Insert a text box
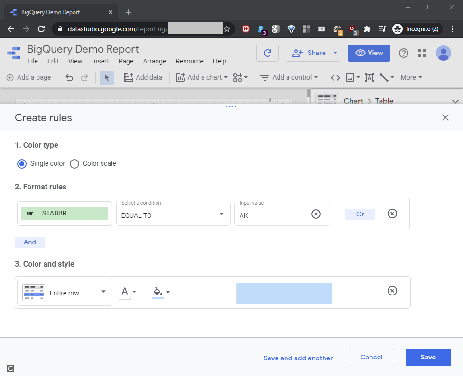This screenshot has height=376, width=463. (x=370, y=78)
